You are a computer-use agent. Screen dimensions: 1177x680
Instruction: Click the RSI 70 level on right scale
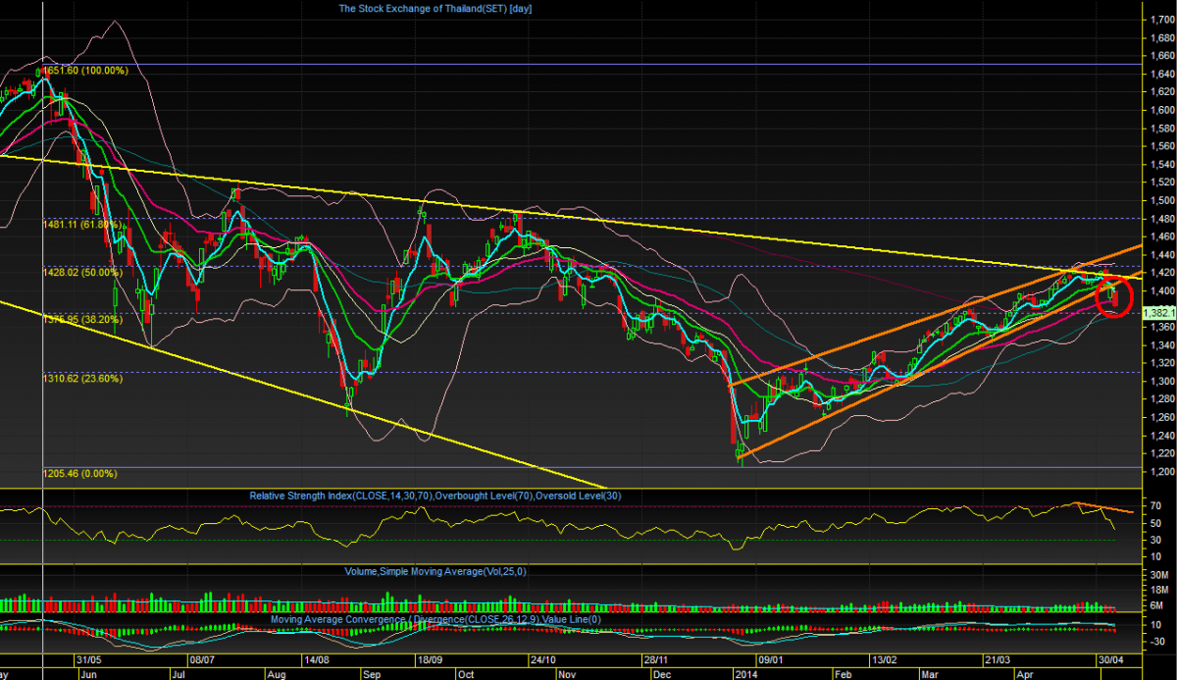pos(1156,506)
